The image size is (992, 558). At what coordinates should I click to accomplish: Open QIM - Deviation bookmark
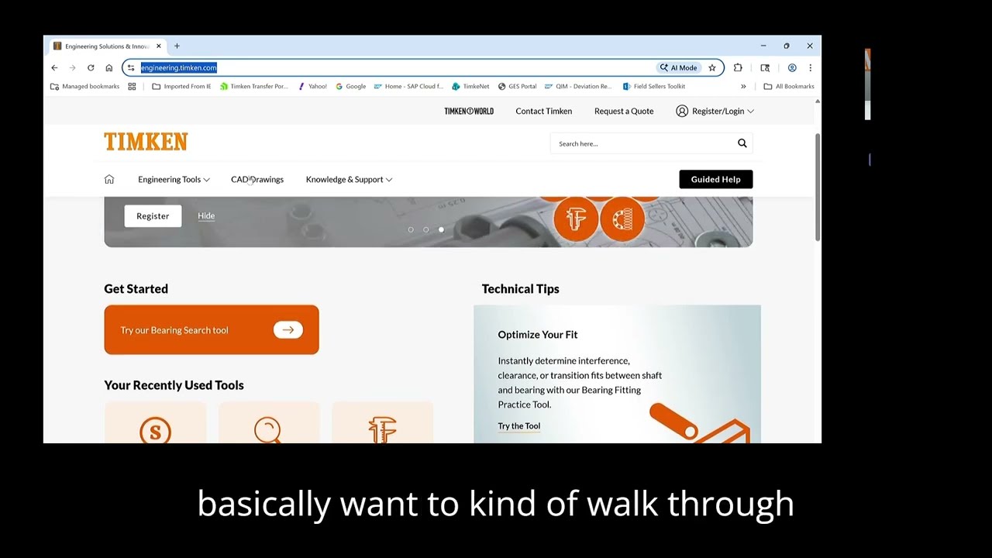click(578, 86)
